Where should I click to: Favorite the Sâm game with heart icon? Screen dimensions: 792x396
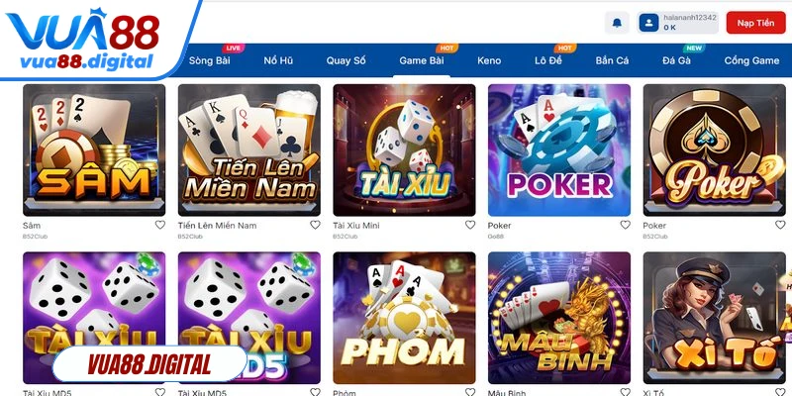pyautogui.click(x=159, y=225)
